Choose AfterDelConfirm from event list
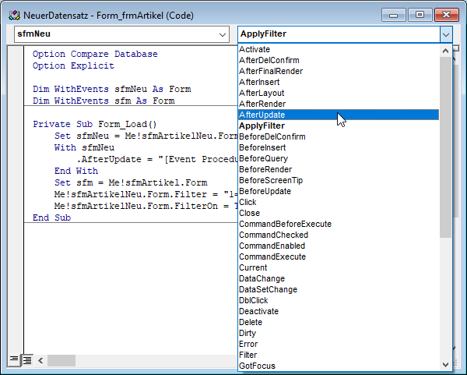Viewport: 467px width, 375px height. click(x=339, y=60)
